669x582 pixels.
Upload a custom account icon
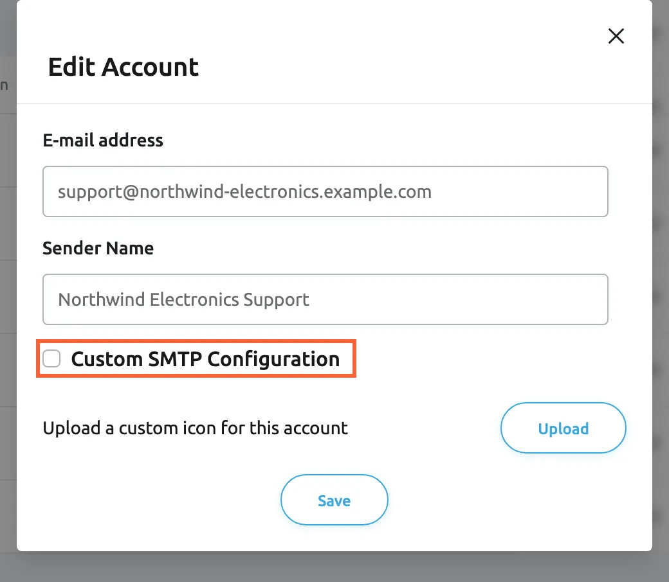[x=564, y=428]
